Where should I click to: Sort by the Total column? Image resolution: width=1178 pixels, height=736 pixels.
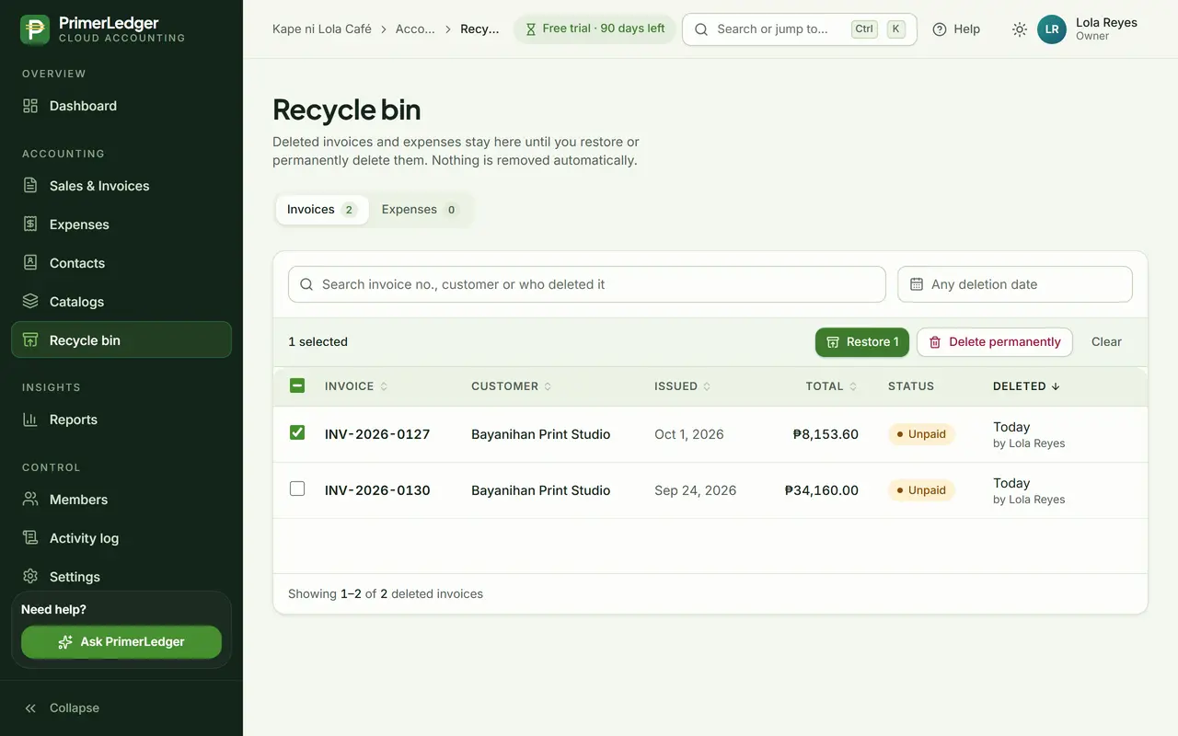(x=832, y=386)
